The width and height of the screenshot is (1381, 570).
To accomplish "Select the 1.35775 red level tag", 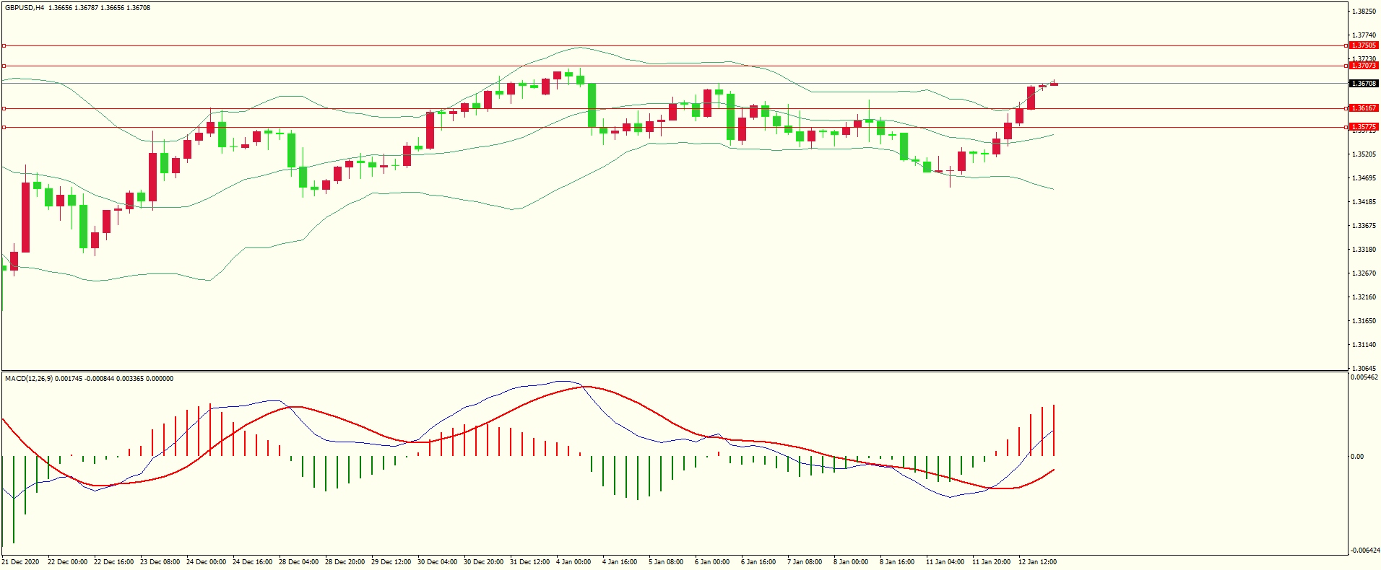I will (x=1364, y=127).
